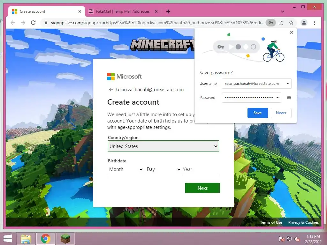
Task: Bookmark this page with the star icon
Action: pos(291,23)
